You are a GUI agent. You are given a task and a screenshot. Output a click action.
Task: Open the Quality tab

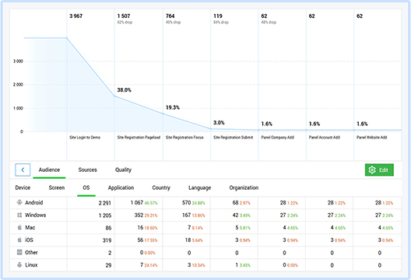123,170
